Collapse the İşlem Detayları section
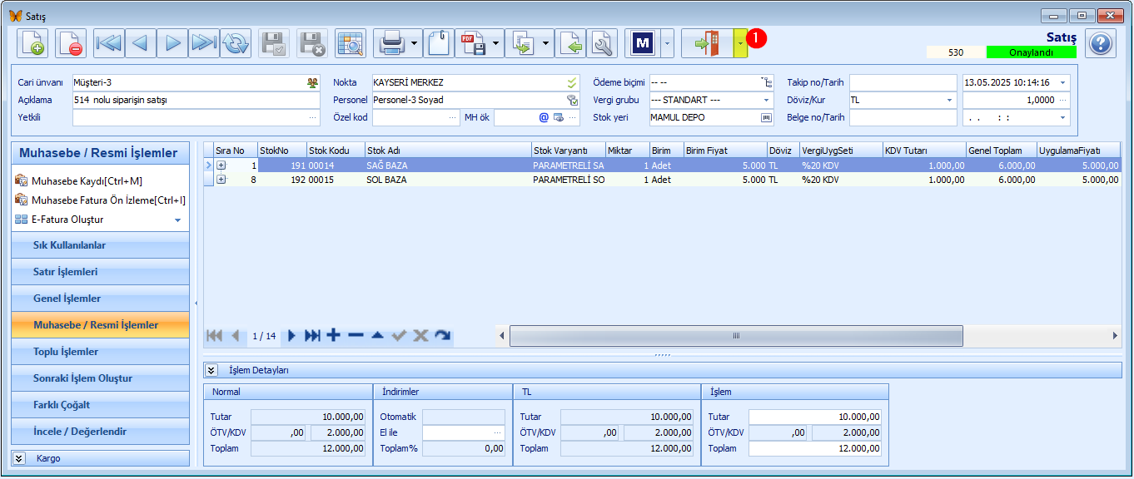1134x479 pixels. pyautogui.click(x=211, y=370)
